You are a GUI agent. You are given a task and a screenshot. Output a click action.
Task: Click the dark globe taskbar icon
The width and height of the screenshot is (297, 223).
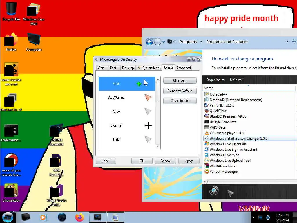tap(62, 217)
